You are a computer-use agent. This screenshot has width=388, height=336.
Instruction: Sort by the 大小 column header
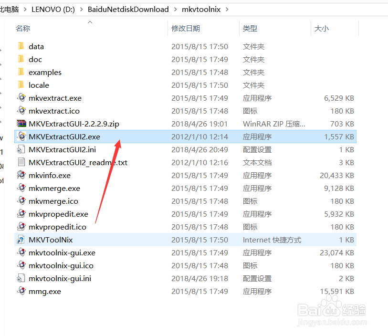(x=322, y=29)
